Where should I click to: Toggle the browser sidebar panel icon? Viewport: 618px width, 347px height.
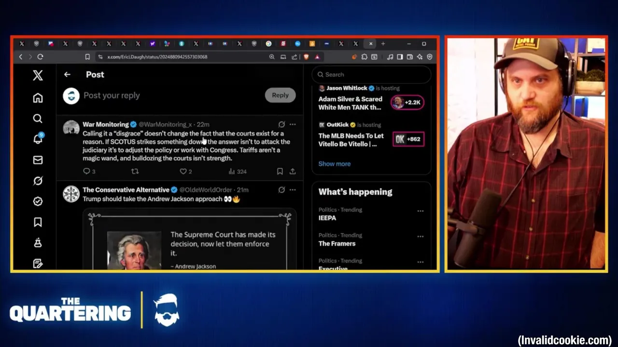click(400, 57)
